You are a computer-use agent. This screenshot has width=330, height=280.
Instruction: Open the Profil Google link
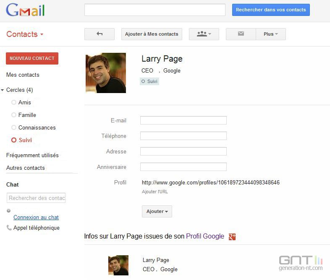click(205, 236)
